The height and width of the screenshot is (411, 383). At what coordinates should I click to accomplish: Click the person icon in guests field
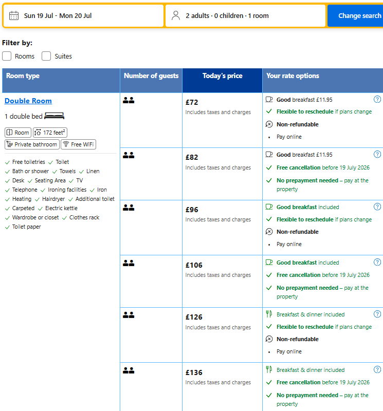point(176,15)
